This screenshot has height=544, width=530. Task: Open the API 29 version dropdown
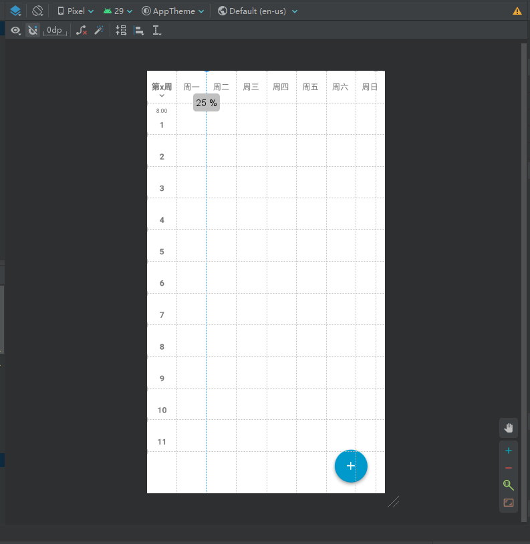tap(118, 11)
